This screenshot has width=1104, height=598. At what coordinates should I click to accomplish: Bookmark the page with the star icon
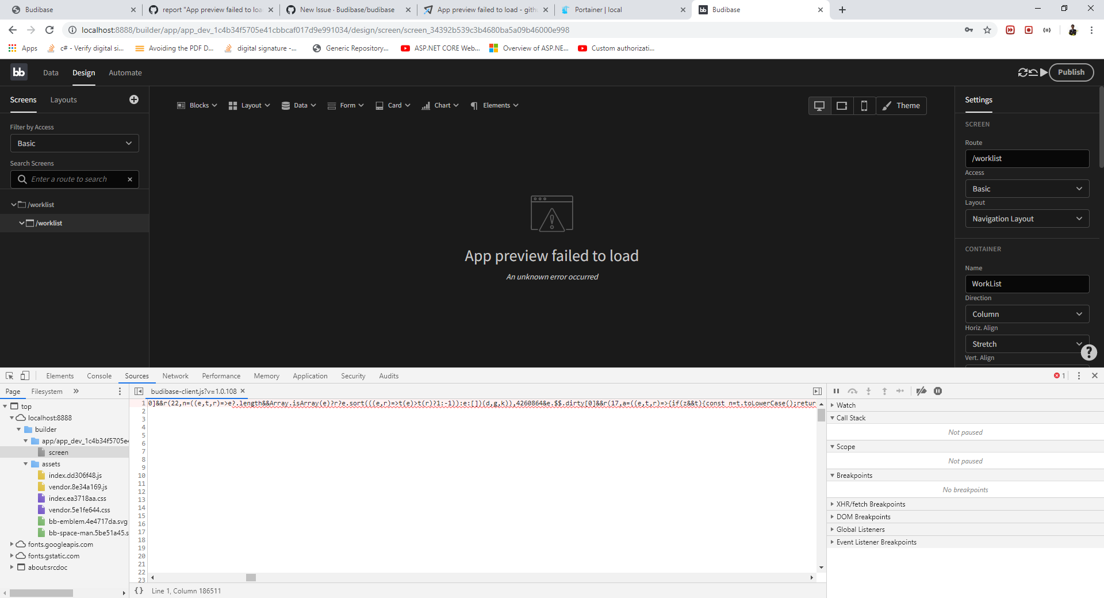(987, 30)
